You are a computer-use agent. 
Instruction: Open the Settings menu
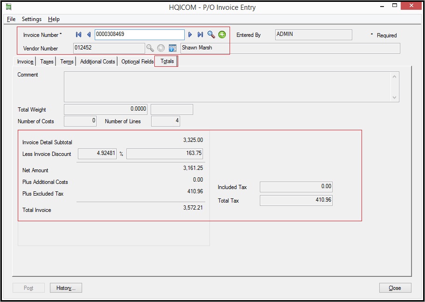coord(32,19)
